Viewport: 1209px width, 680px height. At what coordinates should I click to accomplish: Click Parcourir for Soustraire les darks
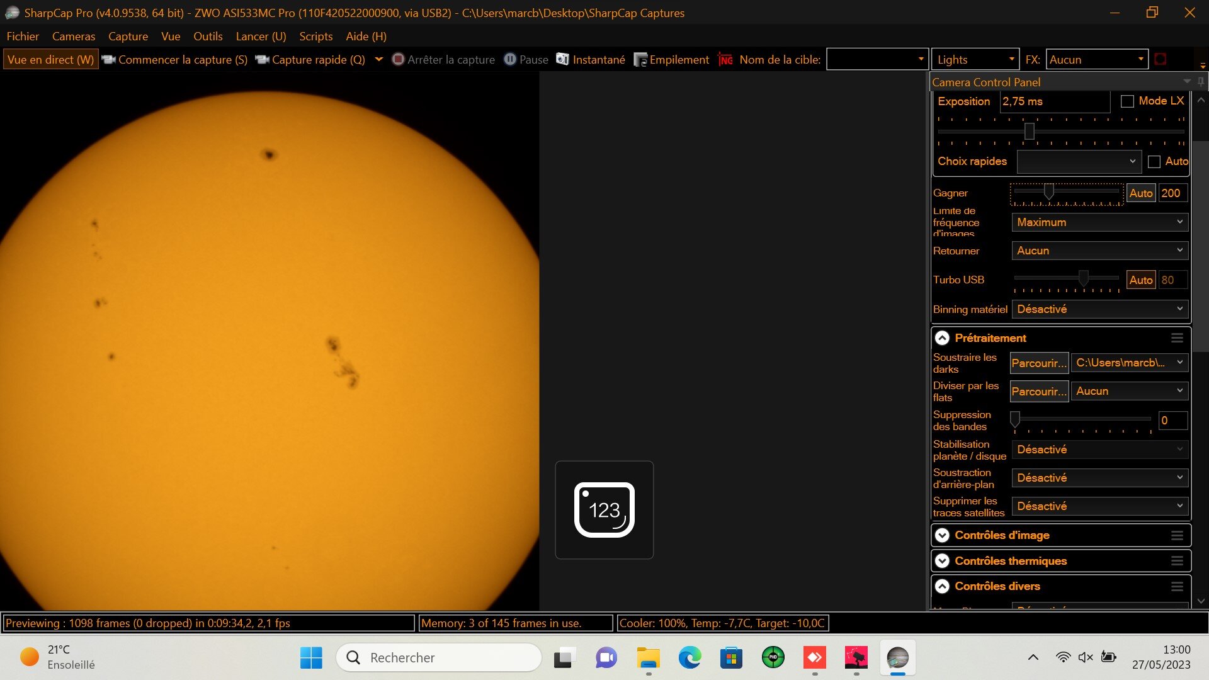(1039, 363)
